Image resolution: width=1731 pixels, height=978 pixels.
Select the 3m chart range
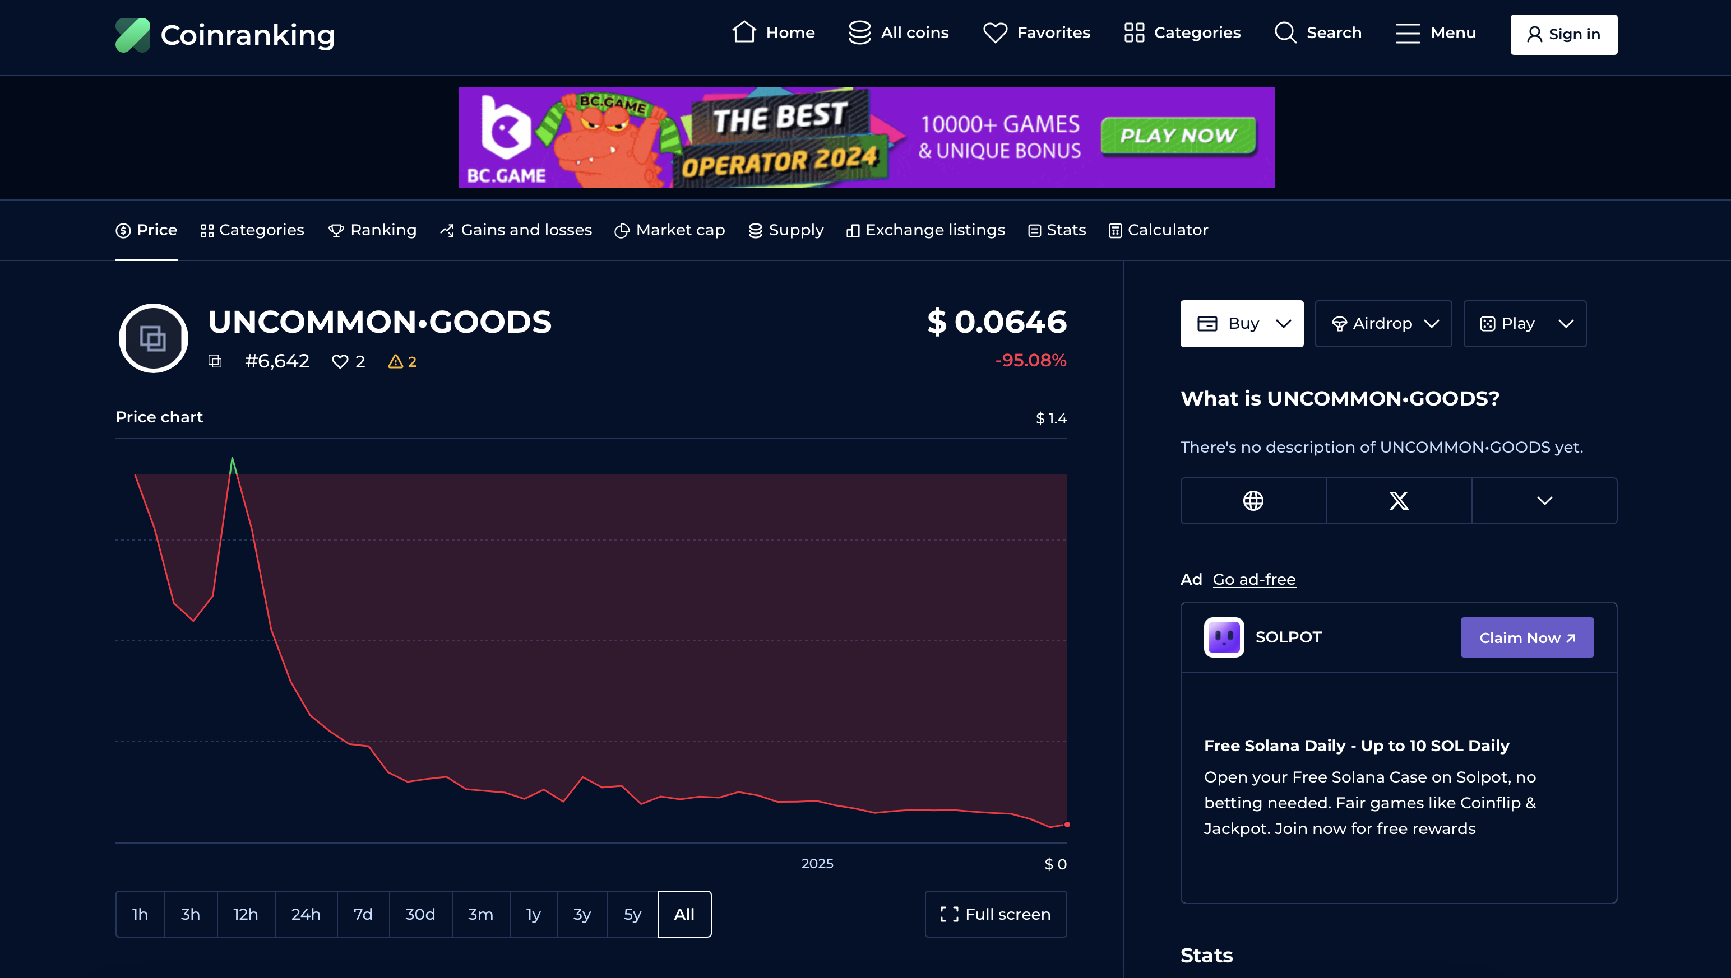[480, 914]
